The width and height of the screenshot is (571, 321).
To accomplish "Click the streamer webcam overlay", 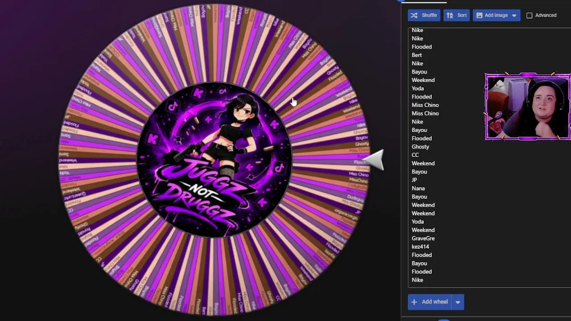I will pyautogui.click(x=528, y=107).
